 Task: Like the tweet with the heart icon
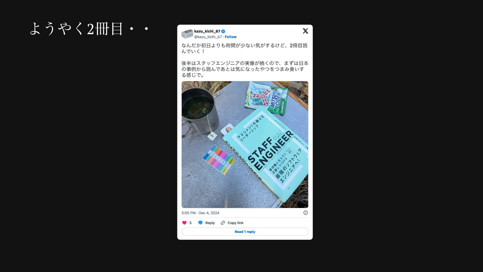tap(184, 223)
